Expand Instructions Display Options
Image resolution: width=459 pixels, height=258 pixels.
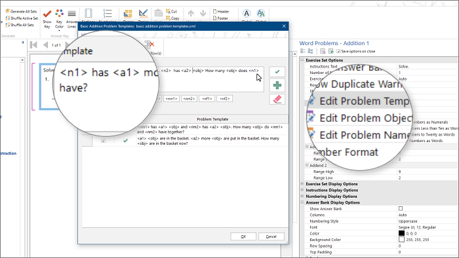(x=302, y=190)
